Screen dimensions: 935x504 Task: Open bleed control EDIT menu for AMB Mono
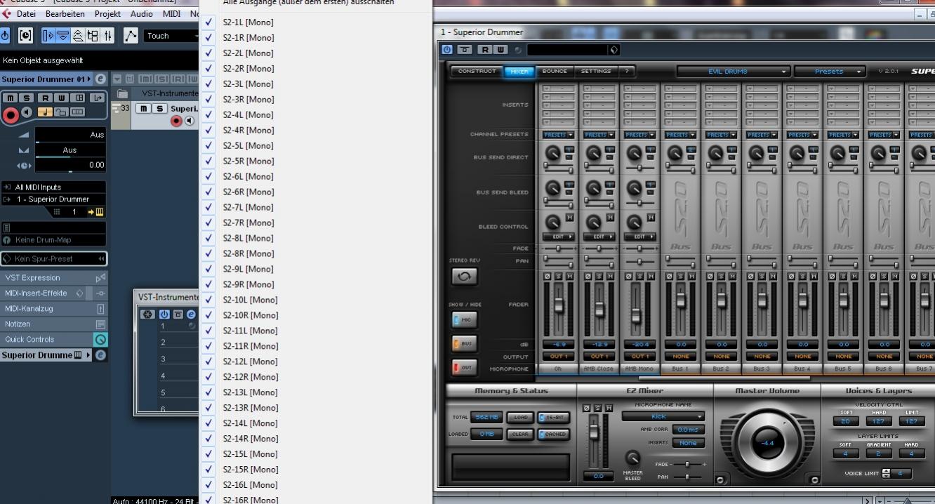639,237
